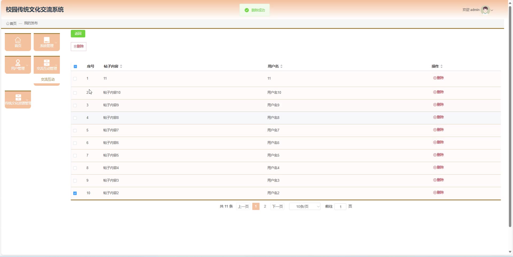The width and height of the screenshot is (513, 257).
Task: Delete the row with 帖子内容3
Action: pos(438,180)
